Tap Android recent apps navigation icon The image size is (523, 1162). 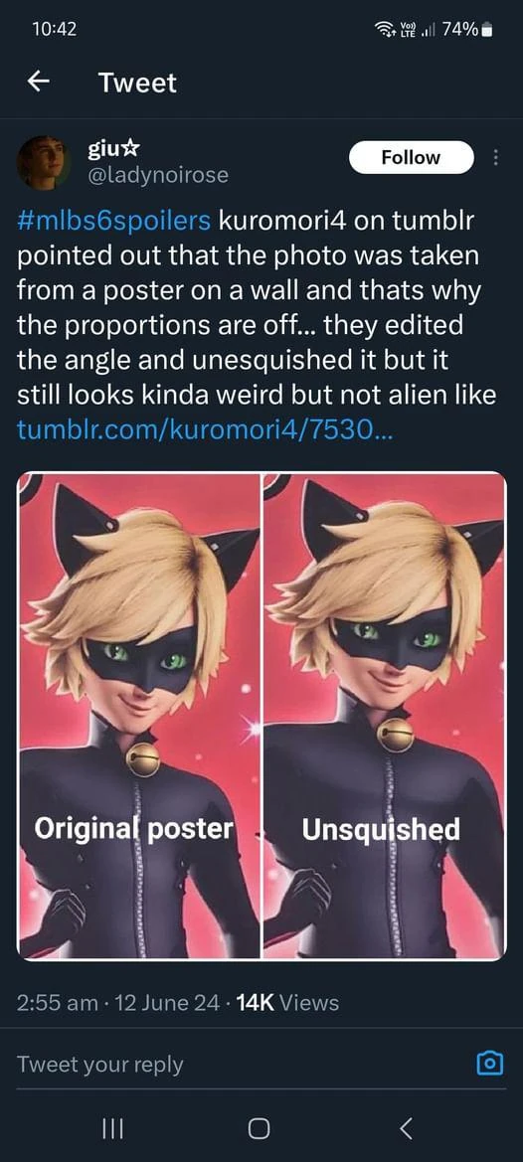tap(111, 1128)
